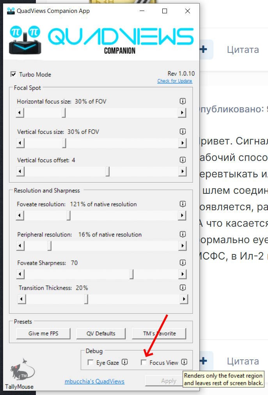Open info icon for Foveate Sharpness
268x395 pixels.
tap(183, 263)
